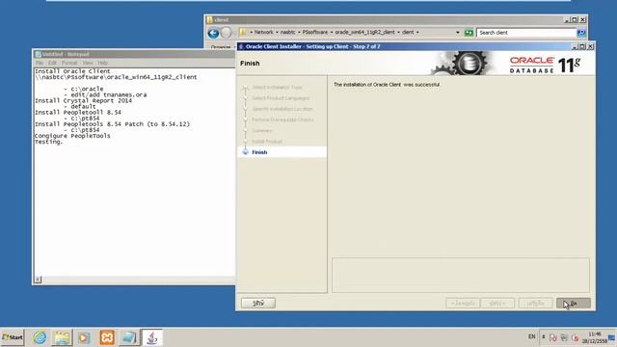Click the Perform Prerequisite Checks step in the sidebar
The height and width of the screenshot is (347, 617).
(x=282, y=120)
